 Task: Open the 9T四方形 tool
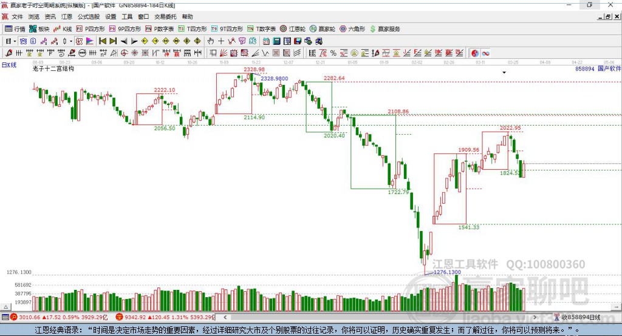pos(227,29)
